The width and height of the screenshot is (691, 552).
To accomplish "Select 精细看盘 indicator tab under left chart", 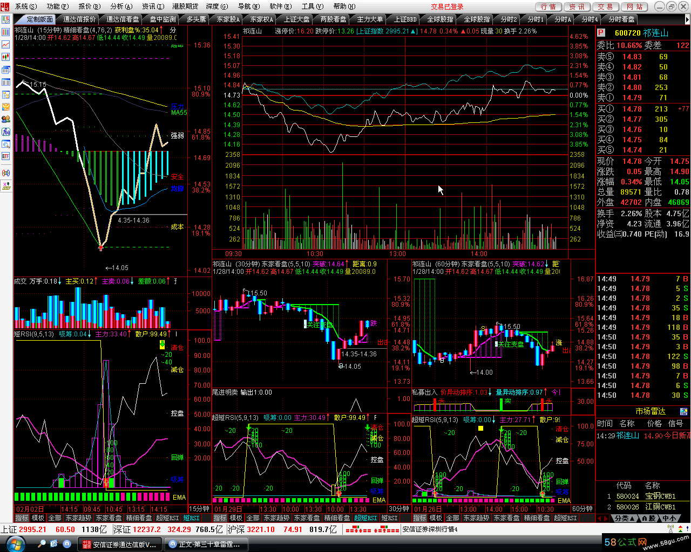I will 139,518.
